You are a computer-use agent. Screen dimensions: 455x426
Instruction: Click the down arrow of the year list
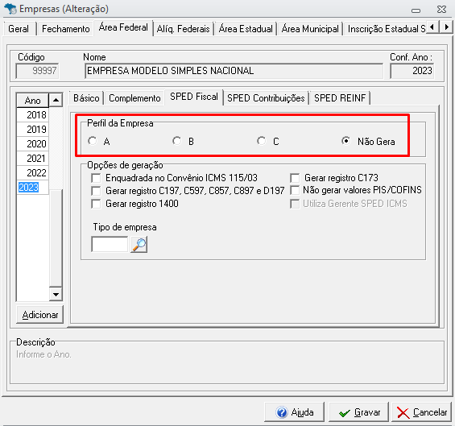click(56, 295)
